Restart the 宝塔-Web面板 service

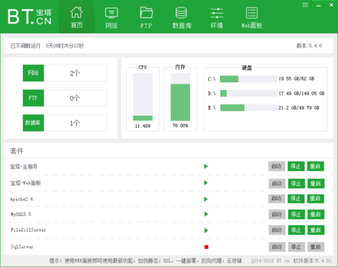click(x=316, y=183)
